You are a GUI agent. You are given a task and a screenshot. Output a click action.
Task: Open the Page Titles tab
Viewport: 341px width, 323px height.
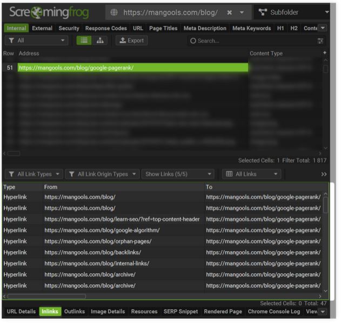tap(163, 28)
